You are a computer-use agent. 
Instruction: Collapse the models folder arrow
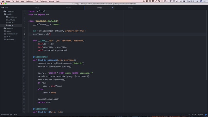(3, 14)
